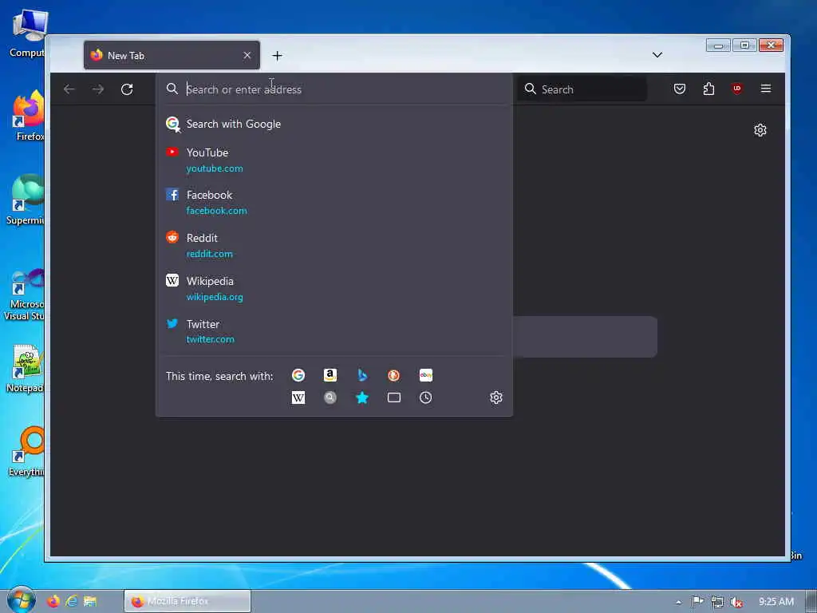
Task: Select the New Tab tab
Action: pos(172,55)
